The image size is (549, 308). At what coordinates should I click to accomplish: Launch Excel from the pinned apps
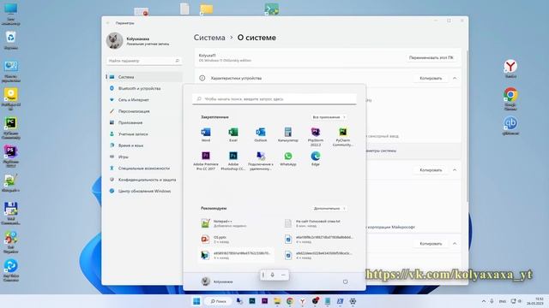[233, 134]
